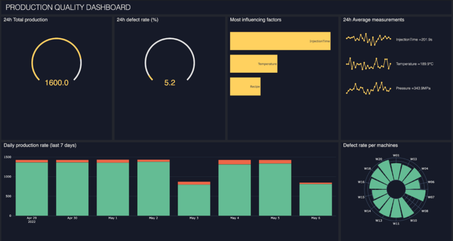Click the W04 machine label on polar chart
Image resolution: width=453 pixels, height=241 pixels.
(x=425, y=169)
